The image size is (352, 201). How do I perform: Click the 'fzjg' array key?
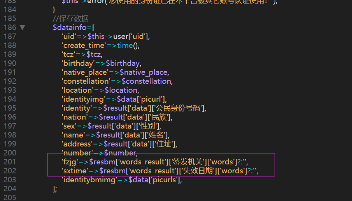pyautogui.click(x=70, y=162)
